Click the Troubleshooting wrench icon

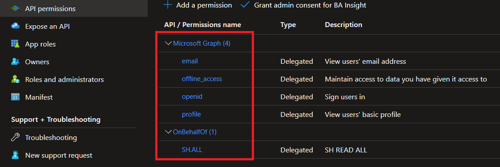click(x=15, y=137)
